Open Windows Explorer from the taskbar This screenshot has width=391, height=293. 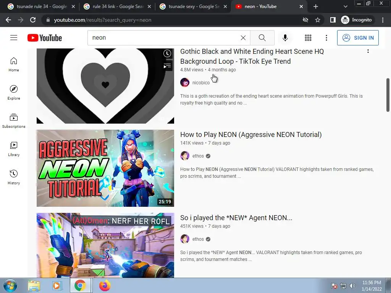point(34,286)
